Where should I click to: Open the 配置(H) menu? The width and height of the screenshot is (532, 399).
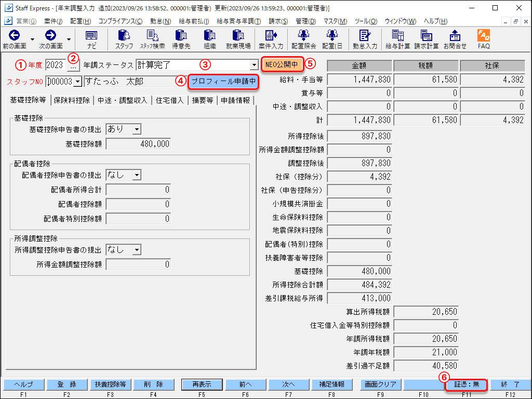tap(81, 21)
